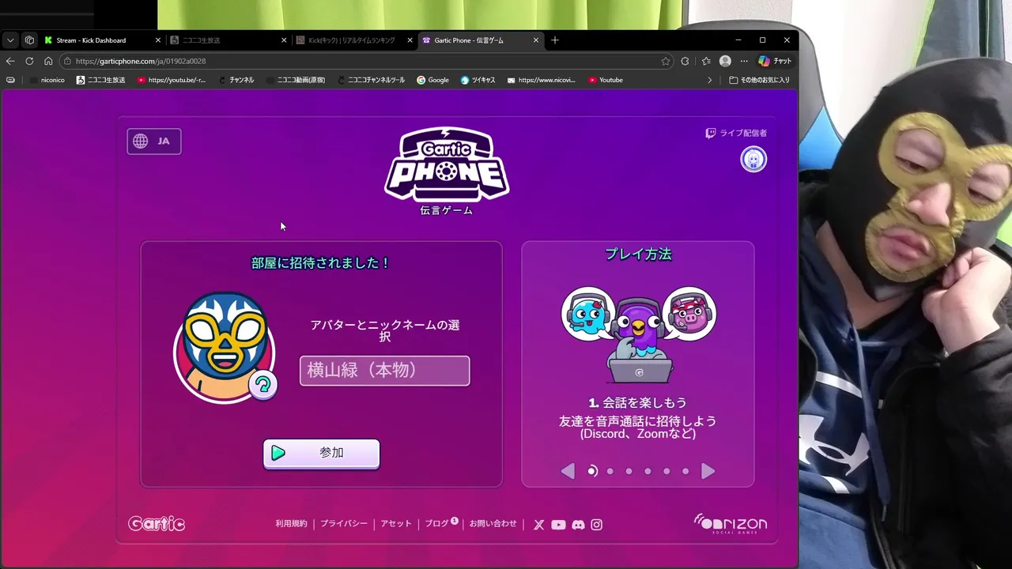Image resolution: width=1012 pixels, height=569 pixels.
Task: Open the チャンネル bookmark
Action: click(x=236, y=80)
